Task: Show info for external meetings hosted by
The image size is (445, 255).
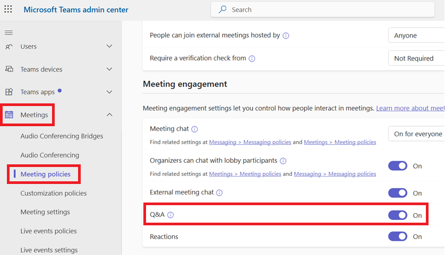Action: coord(286,36)
